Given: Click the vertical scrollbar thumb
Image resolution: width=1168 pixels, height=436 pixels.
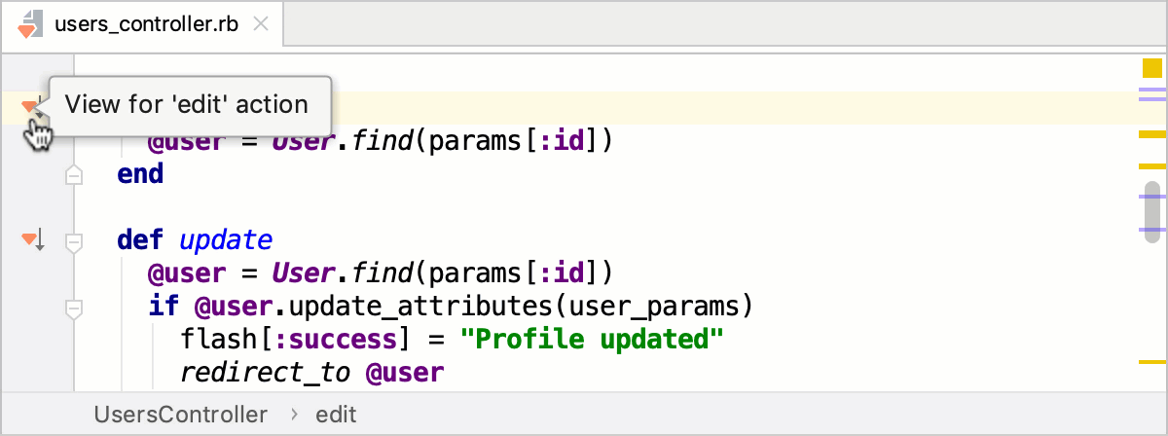Looking at the screenshot, I should click(x=1152, y=211).
